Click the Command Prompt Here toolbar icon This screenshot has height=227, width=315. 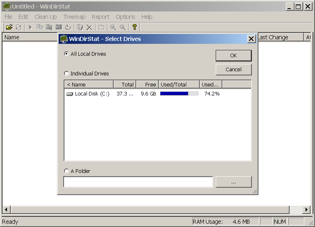tap(59, 27)
